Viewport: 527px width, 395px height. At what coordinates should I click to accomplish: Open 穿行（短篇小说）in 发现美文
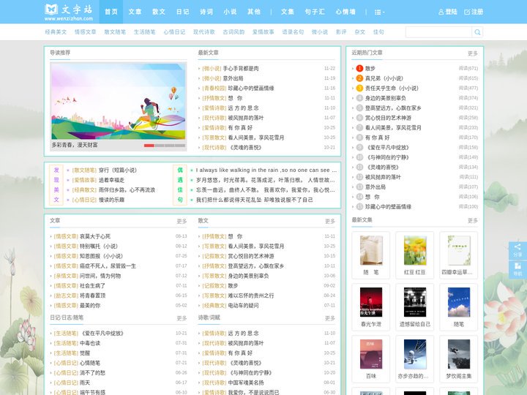pyautogui.click(x=118, y=170)
